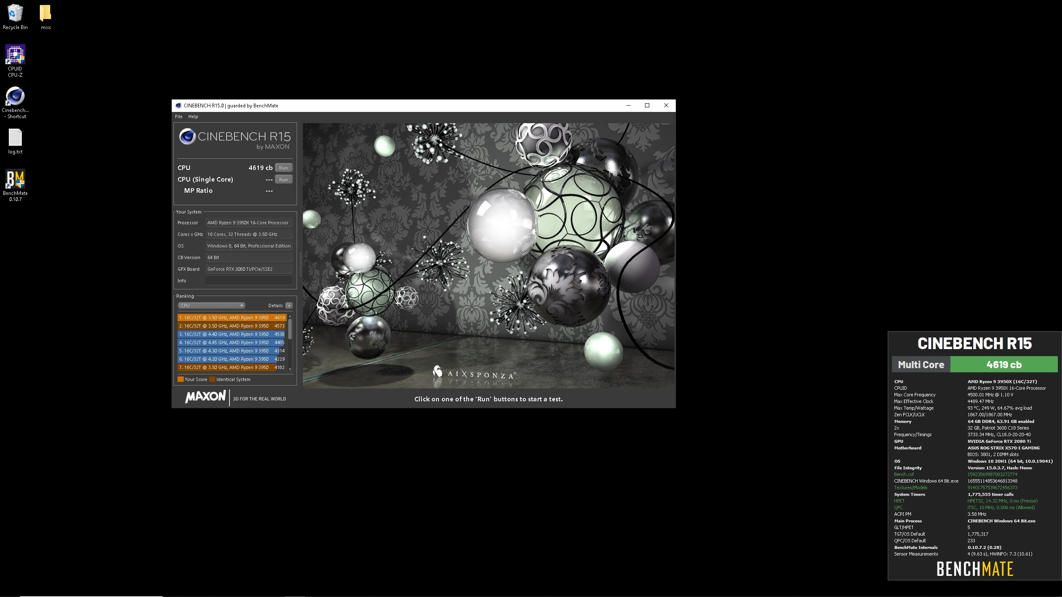Image resolution: width=1062 pixels, height=597 pixels.
Task: Click the CINEBENCH R15 overlay heading
Action: pyautogui.click(x=974, y=343)
